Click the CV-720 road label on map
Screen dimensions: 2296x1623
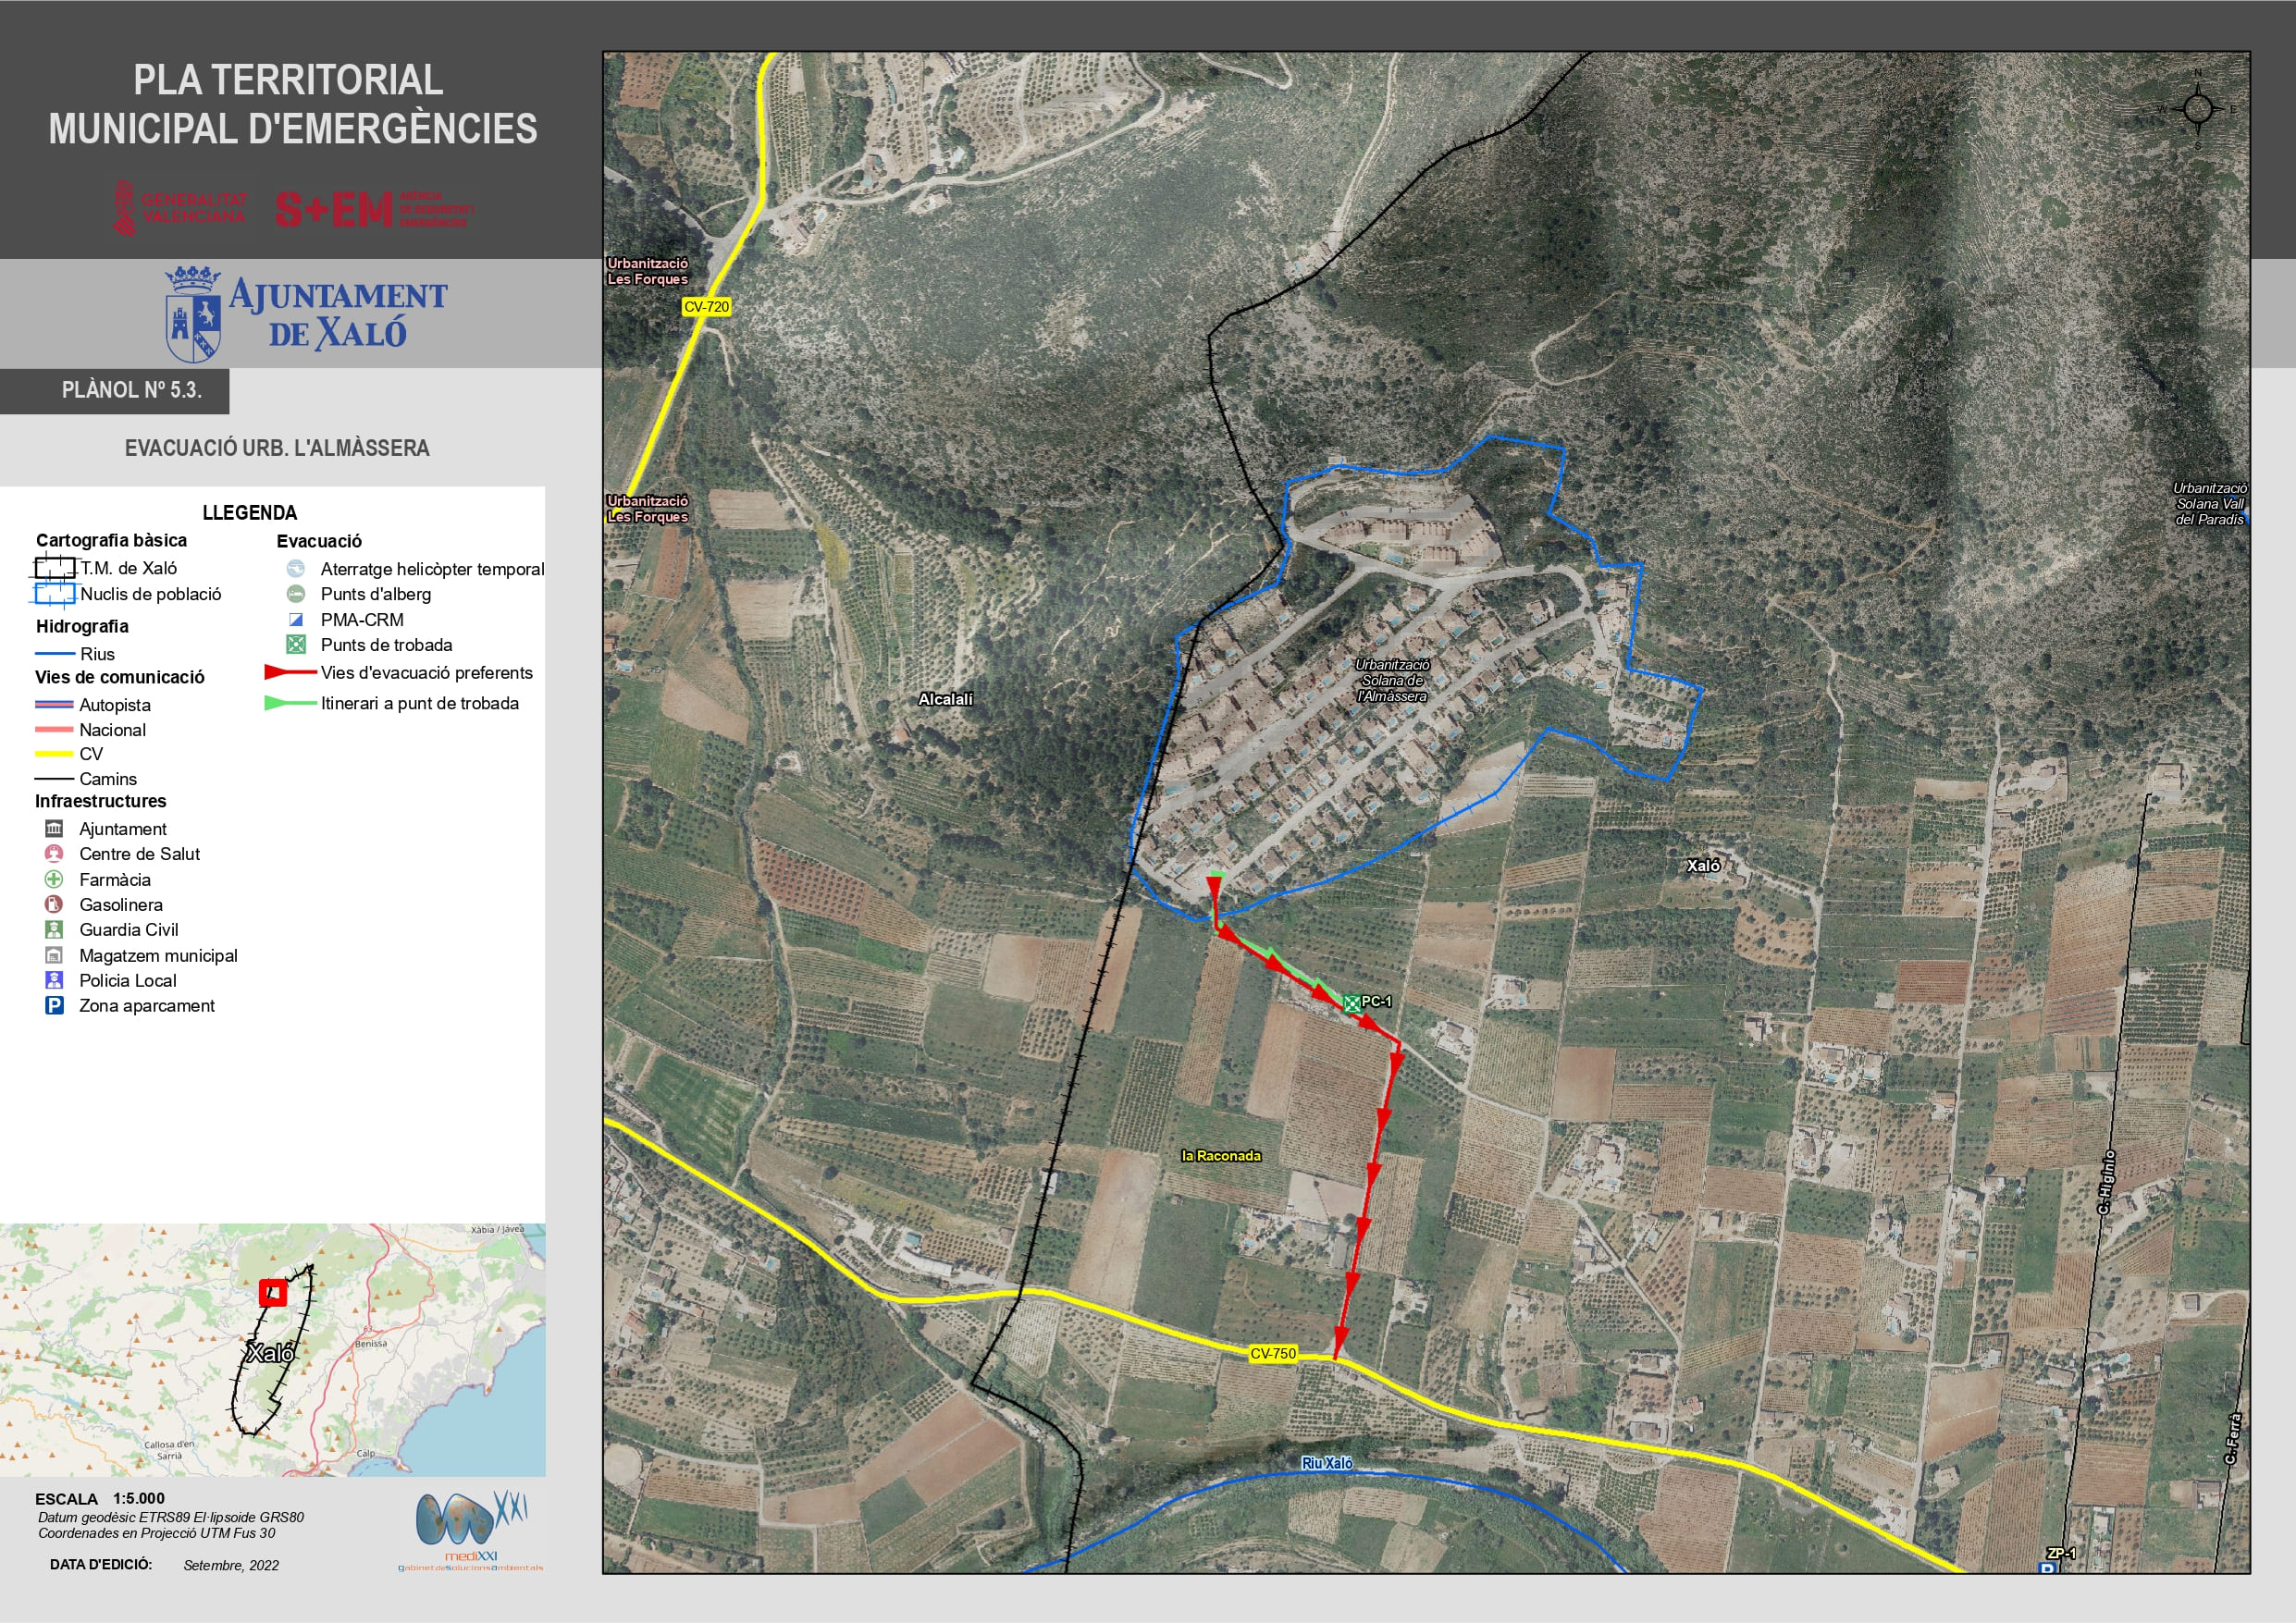point(706,306)
